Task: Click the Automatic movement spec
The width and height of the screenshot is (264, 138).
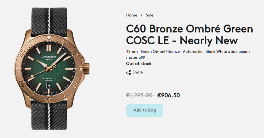Action: pos(192,51)
